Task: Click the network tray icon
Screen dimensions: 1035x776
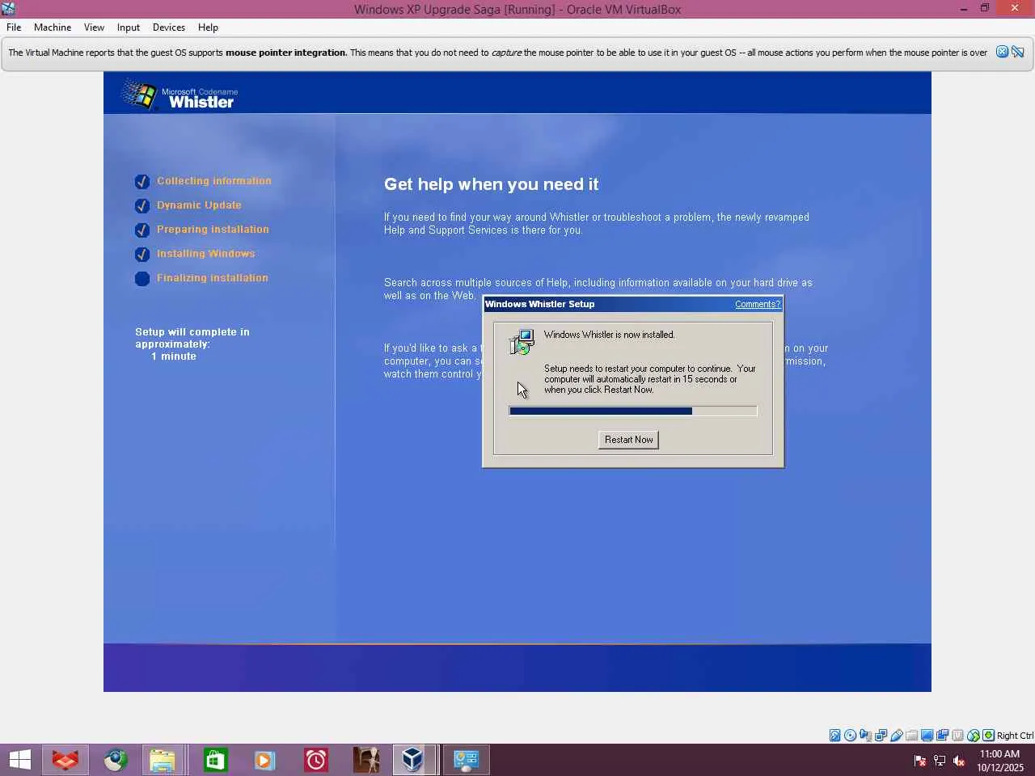Action: 940,761
